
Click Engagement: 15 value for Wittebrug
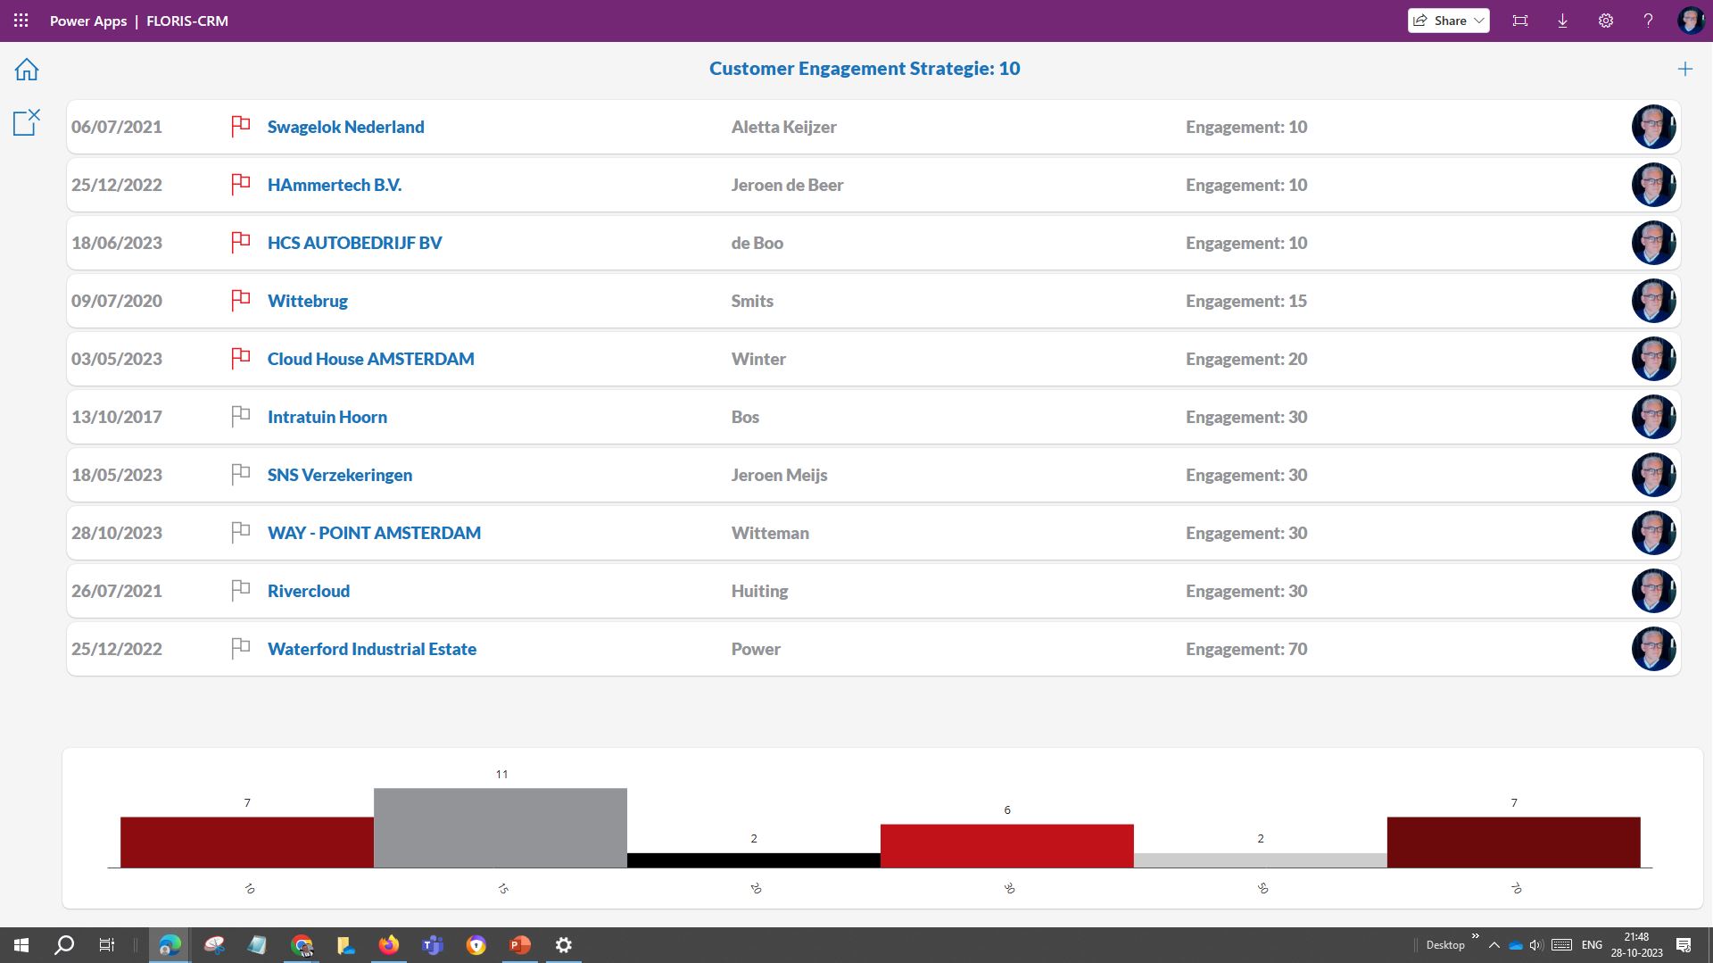coord(1246,301)
